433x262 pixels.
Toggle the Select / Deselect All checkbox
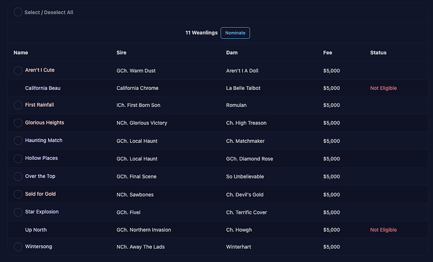[x=18, y=12]
